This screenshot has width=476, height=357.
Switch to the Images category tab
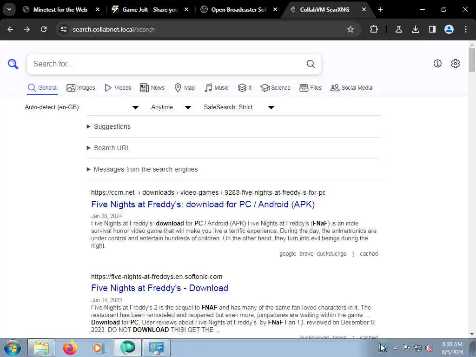click(x=81, y=88)
